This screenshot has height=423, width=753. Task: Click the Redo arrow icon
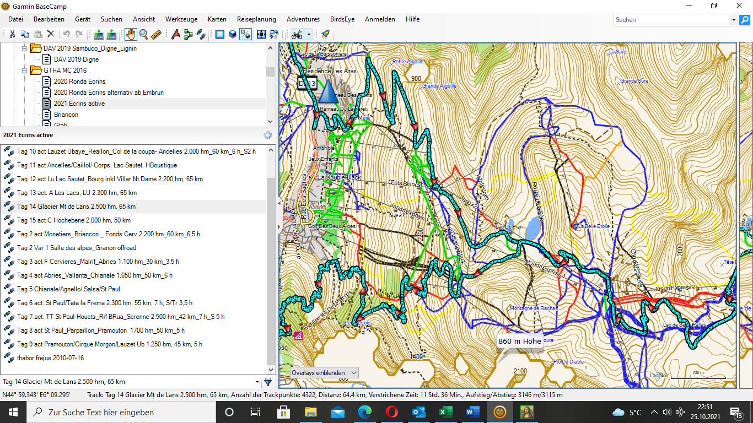79,34
